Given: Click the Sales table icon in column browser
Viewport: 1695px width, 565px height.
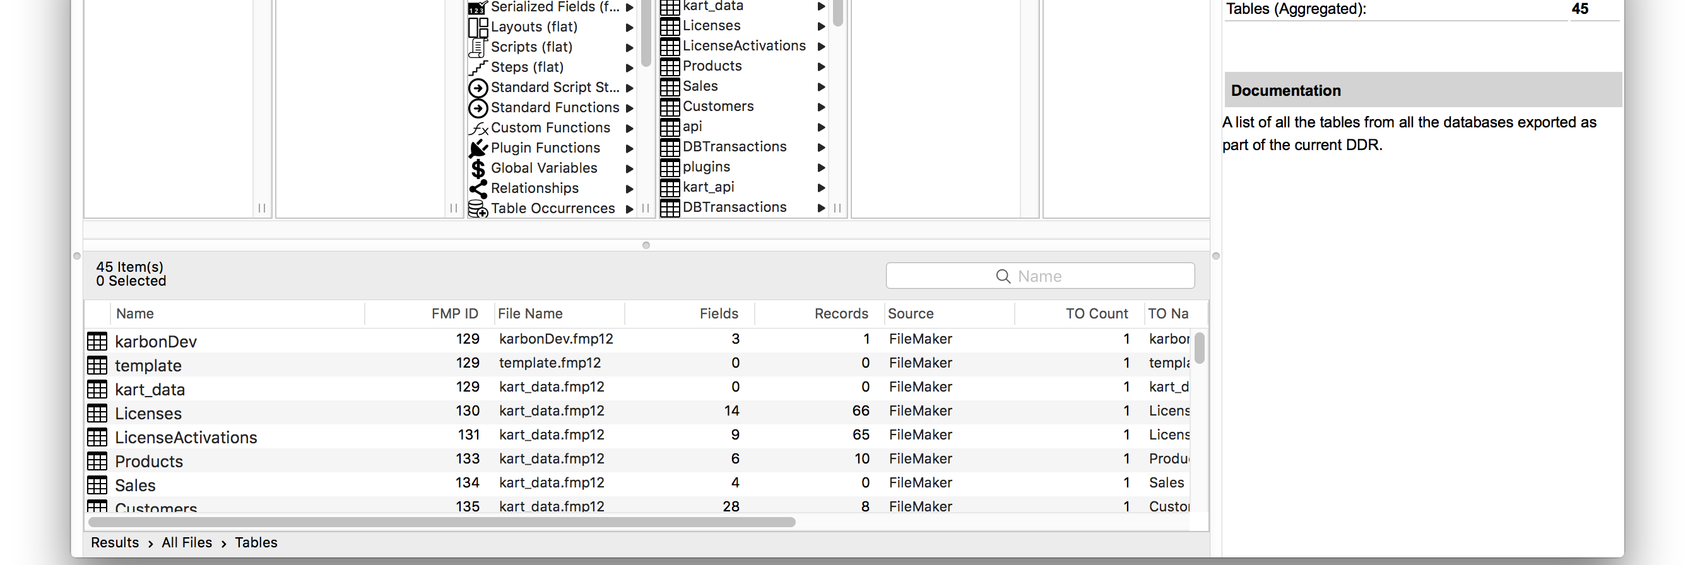Looking at the screenshot, I should (x=670, y=87).
